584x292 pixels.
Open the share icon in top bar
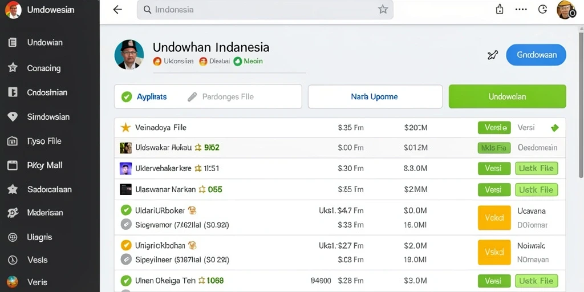coord(500,10)
